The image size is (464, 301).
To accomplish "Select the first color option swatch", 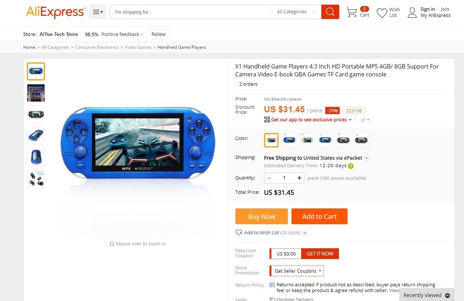I will (271, 140).
